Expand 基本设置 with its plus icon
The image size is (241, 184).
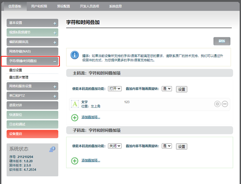[x=55, y=23]
